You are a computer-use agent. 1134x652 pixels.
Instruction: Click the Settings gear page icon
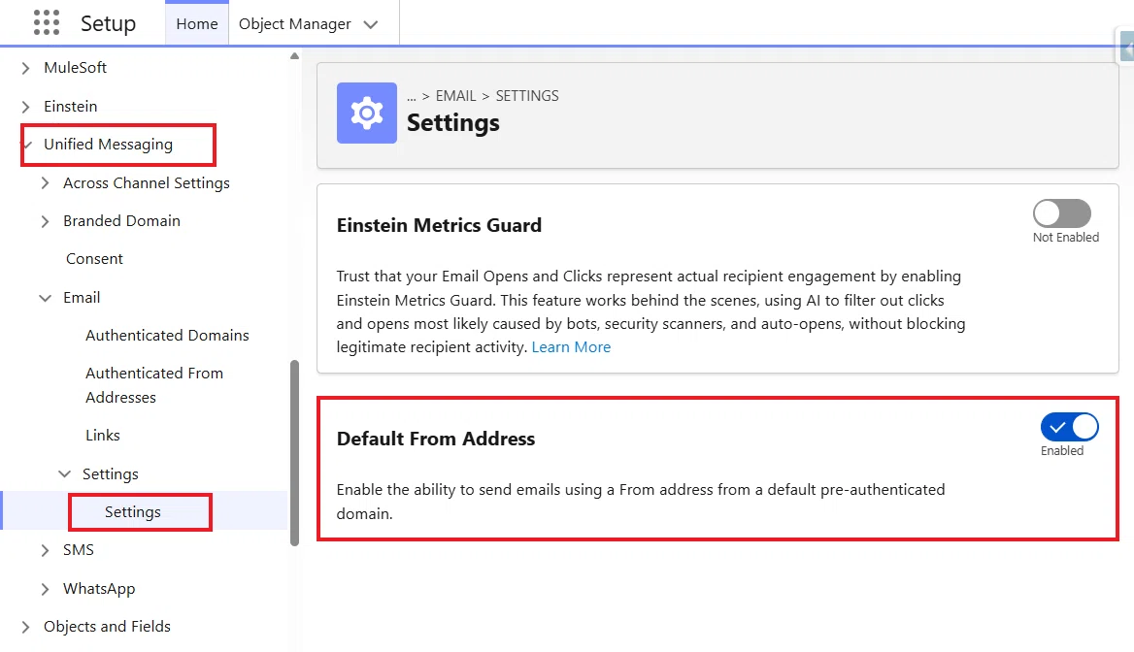click(x=367, y=113)
